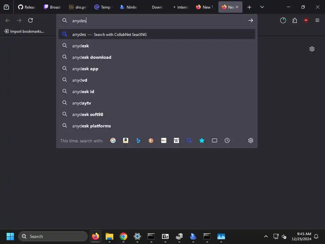Close the active New Tab
This screenshot has width=325, height=244.
coord(237,7)
